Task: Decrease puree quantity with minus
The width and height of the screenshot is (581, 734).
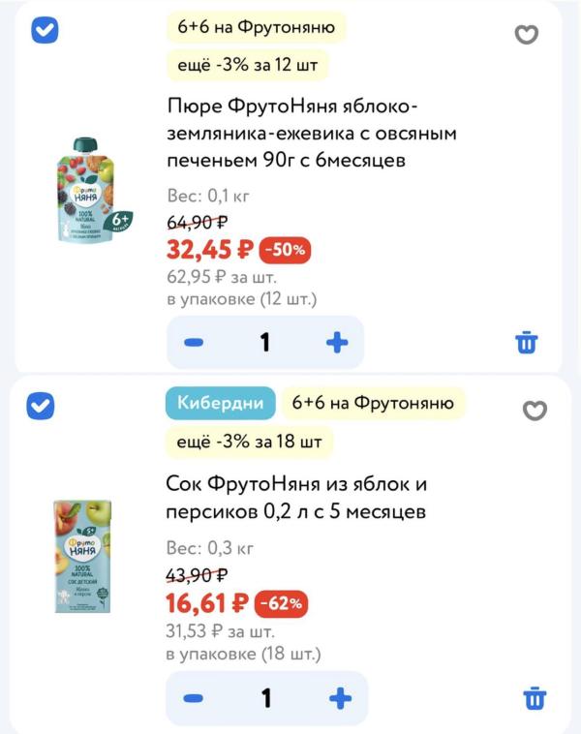Action: (x=194, y=342)
